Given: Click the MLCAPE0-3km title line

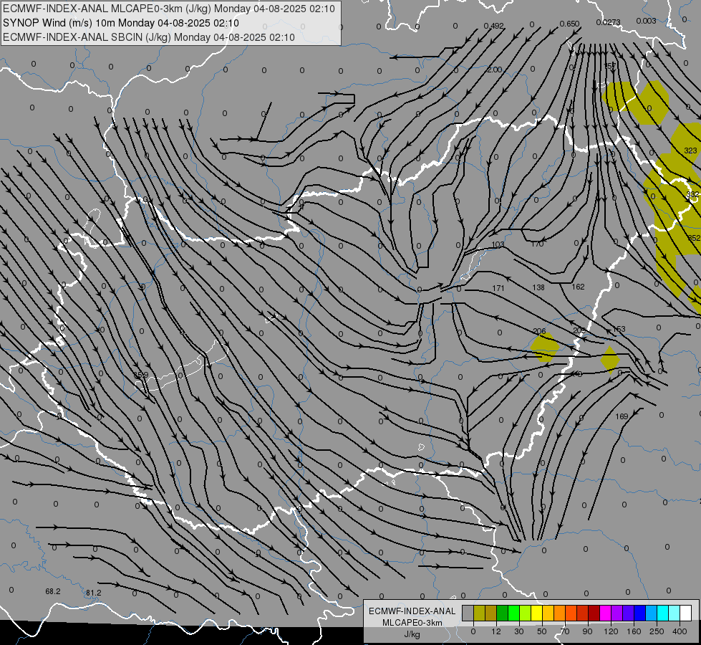Looking at the screenshot, I should [168, 9].
